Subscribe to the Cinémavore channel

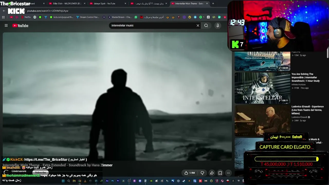click(40, 172)
